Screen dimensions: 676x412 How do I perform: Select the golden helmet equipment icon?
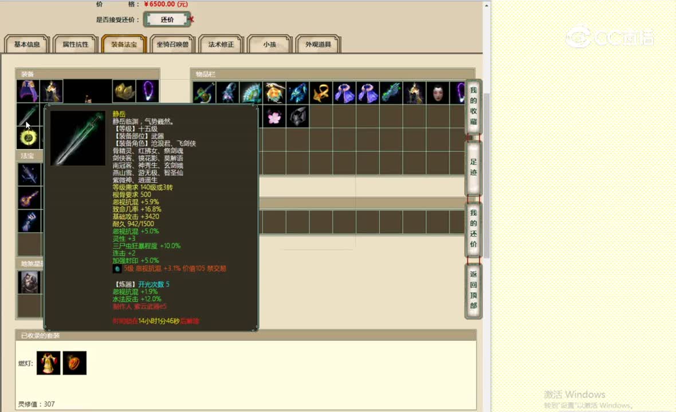pos(124,91)
